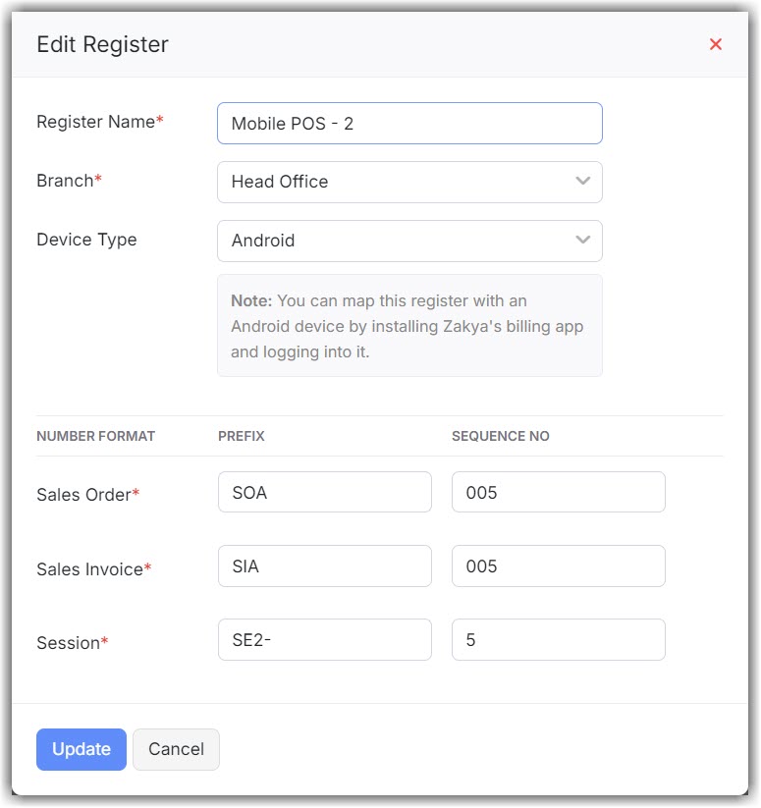This screenshot has height=808, width=761.
Task: Close the Edit Register dialog with the red X
Action: (x=716, y=44)
